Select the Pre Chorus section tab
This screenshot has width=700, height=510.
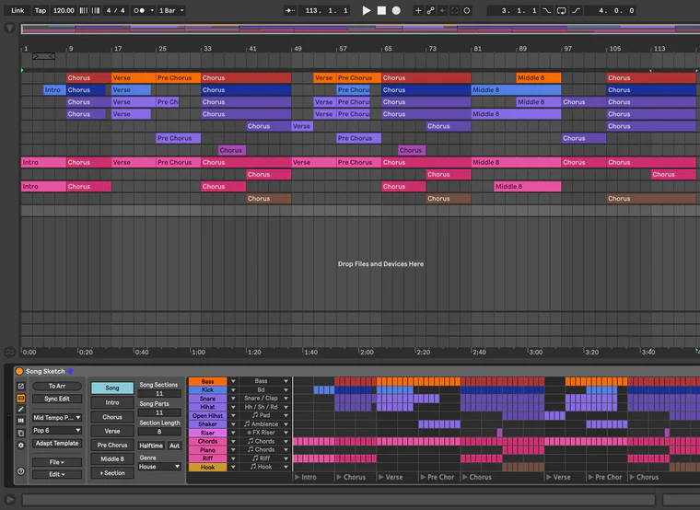[111, 445]
